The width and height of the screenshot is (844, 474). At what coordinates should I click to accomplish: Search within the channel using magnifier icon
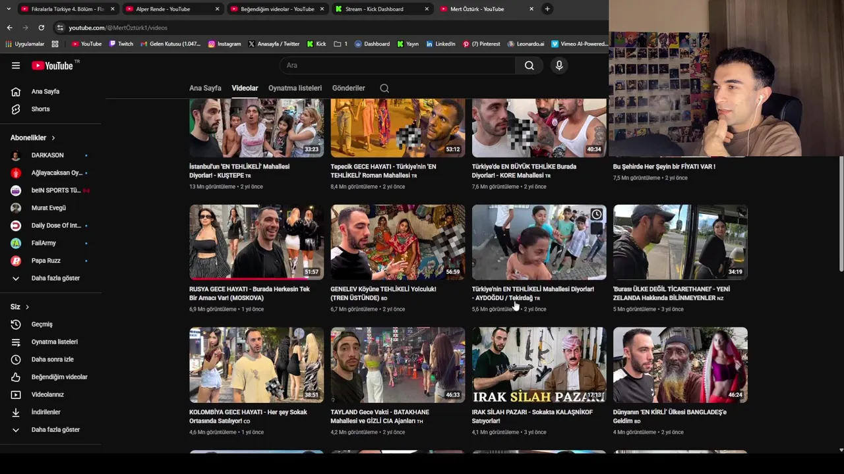(384, 88)
